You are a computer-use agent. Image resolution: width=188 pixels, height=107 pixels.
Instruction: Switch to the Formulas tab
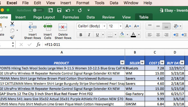[x=71, y=17]
